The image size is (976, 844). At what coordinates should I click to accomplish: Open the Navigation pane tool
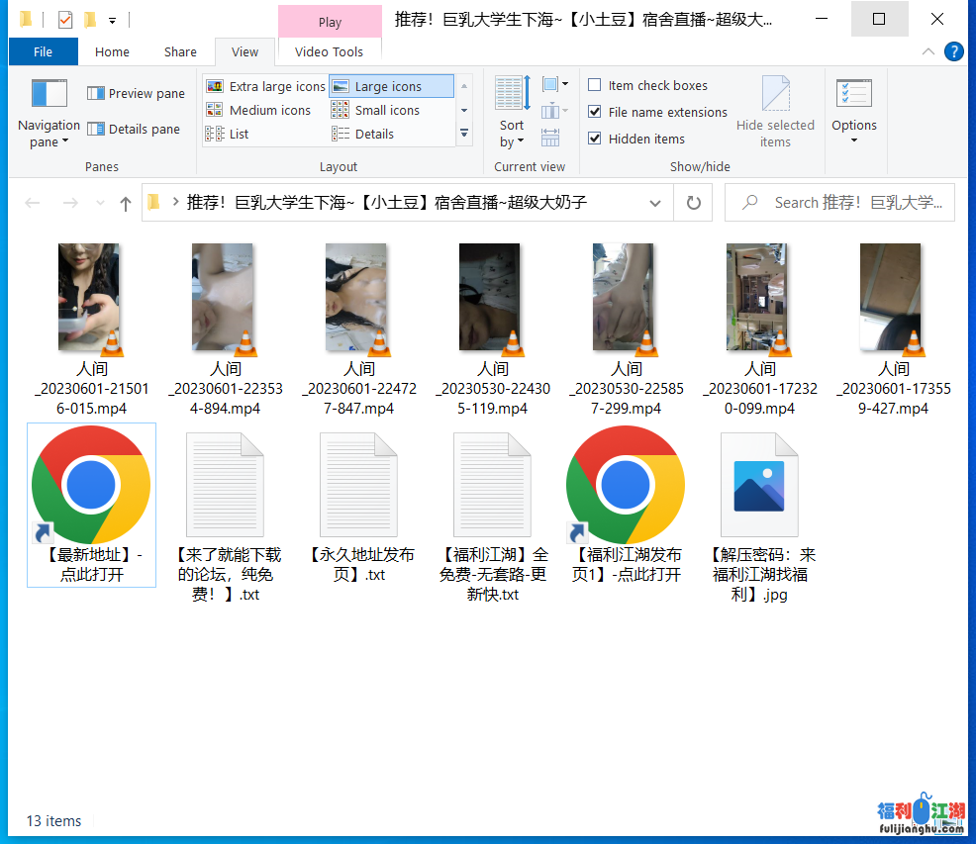pos(48,112)
